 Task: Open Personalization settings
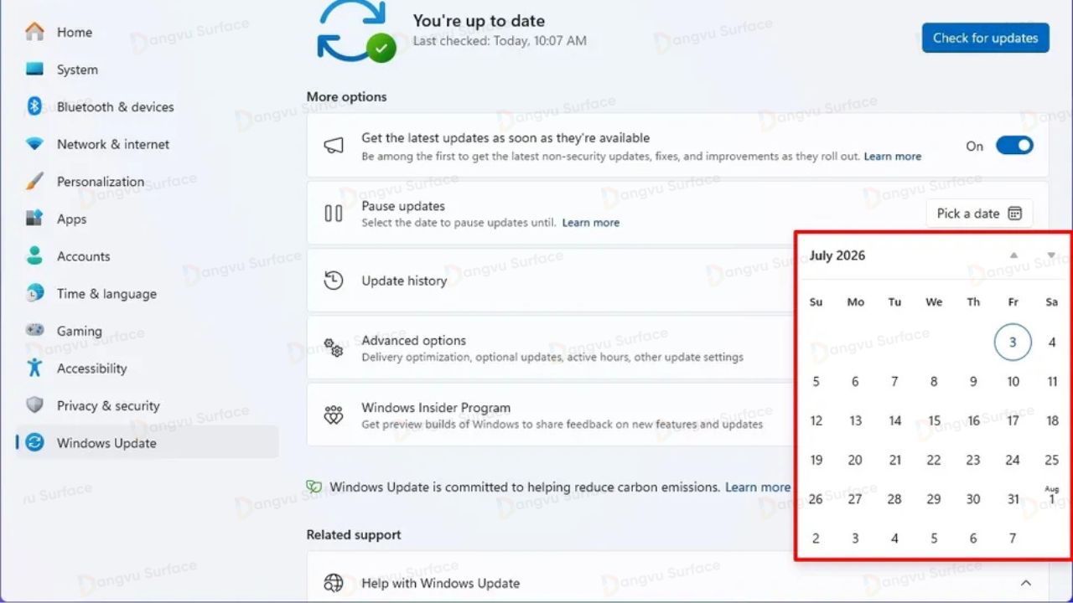(100, 182)
